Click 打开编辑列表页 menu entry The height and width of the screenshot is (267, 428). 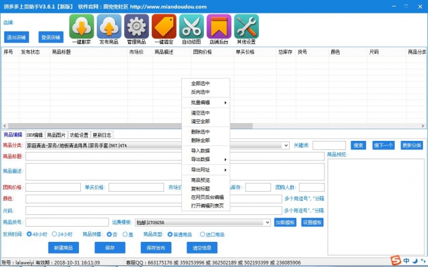click(206, 206)
